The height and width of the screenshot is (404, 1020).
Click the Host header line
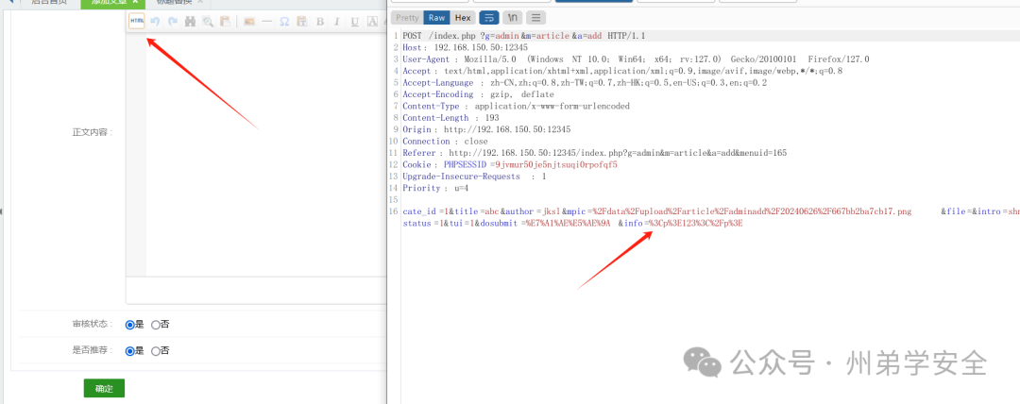[465, 47]
